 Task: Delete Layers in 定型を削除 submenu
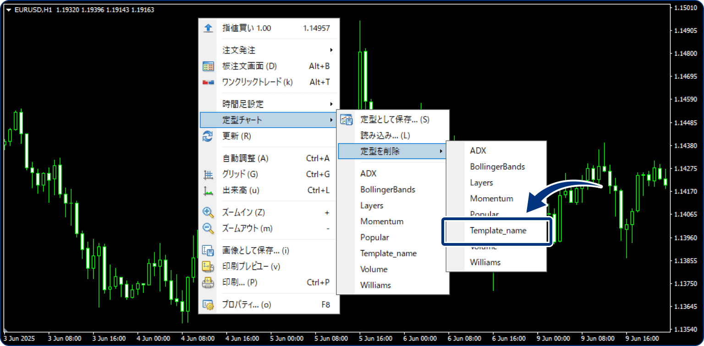(x=496, y=183)
